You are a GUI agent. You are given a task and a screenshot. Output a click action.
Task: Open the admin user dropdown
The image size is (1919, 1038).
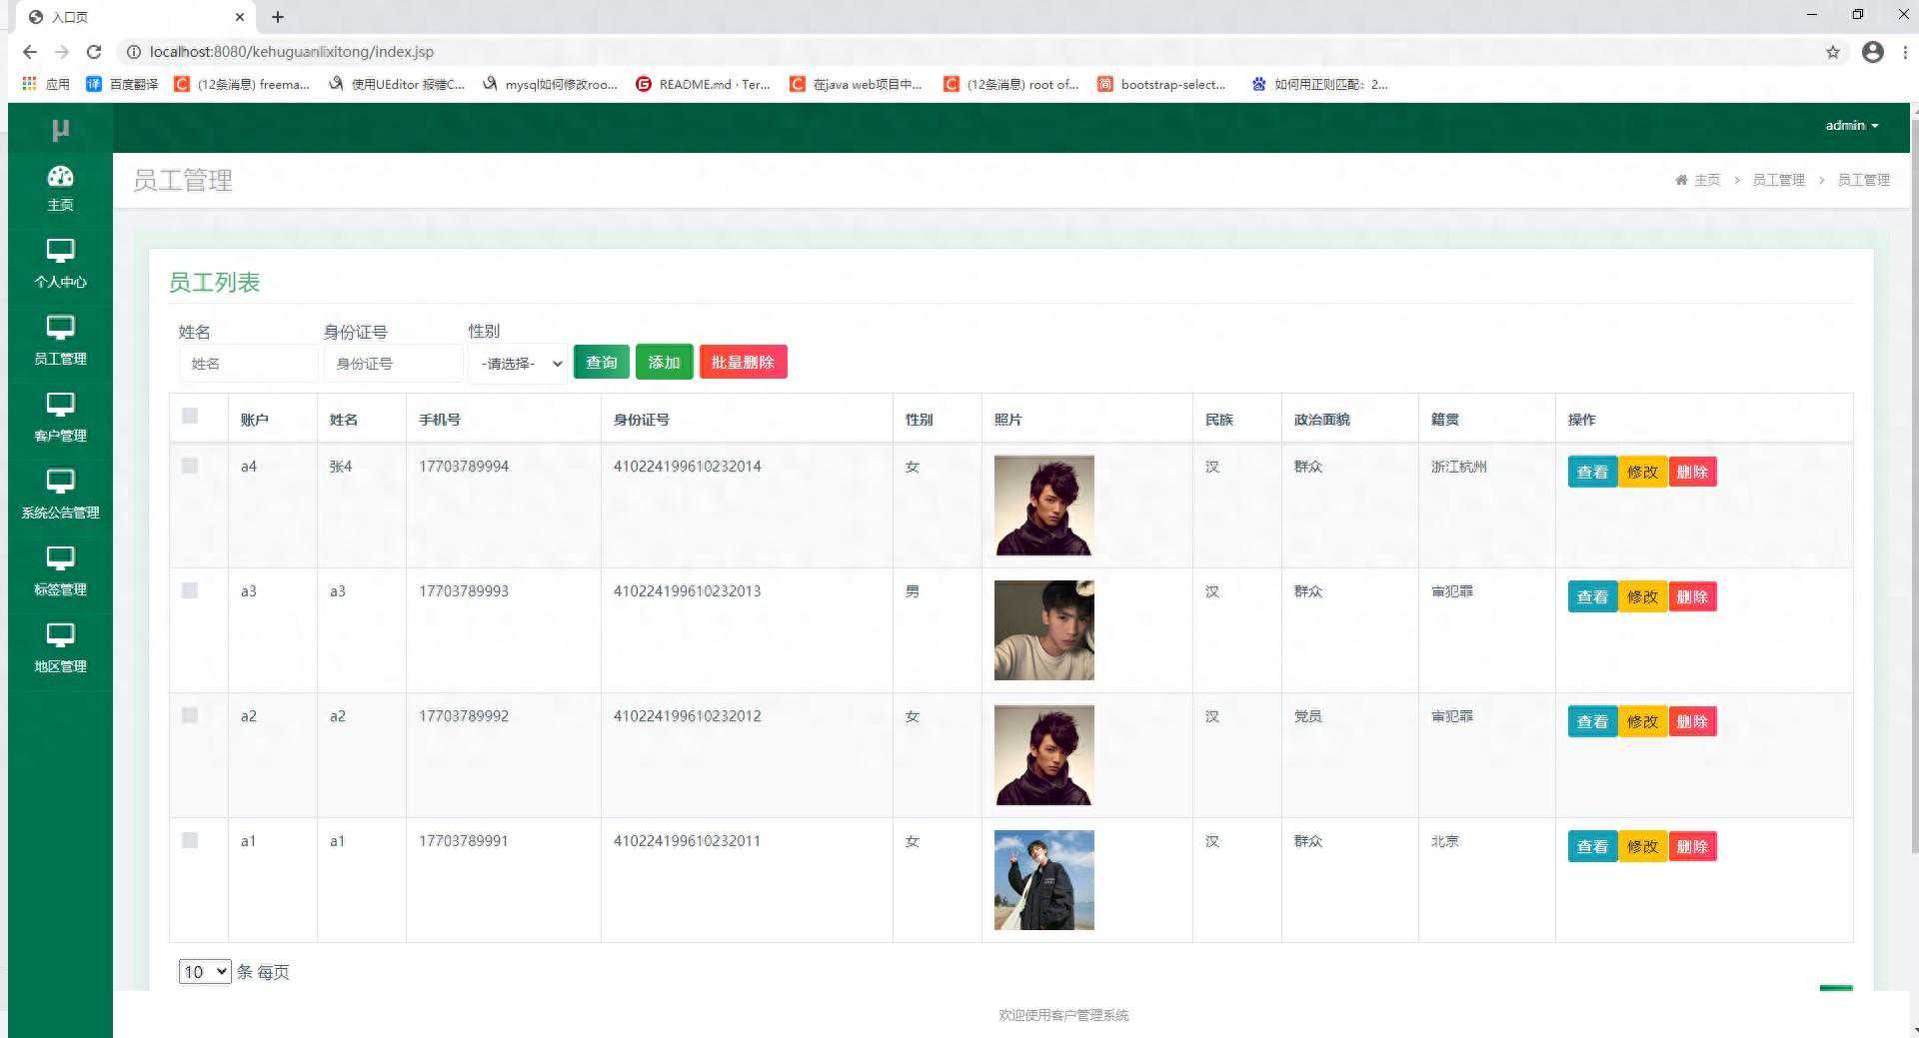click(1851, 126)
